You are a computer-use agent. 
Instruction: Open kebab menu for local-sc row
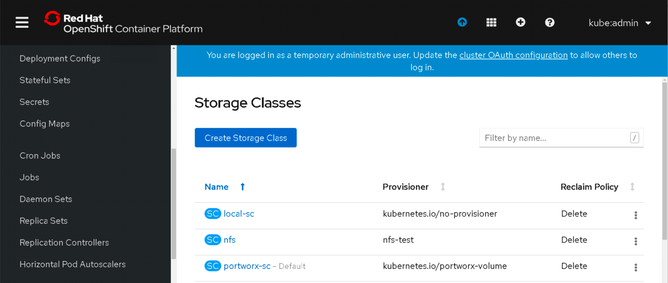pyautogui.click(x=636, y=215)
